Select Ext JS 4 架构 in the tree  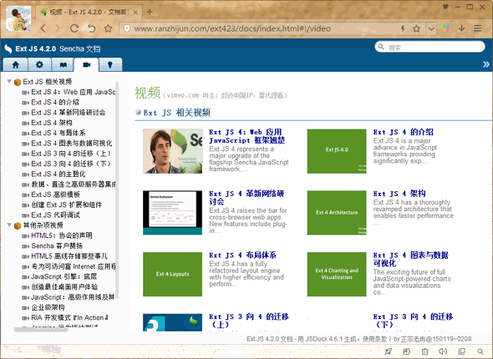pyautogui.click(x=52, y=123)
